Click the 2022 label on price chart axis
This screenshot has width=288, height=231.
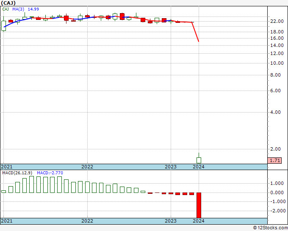click(x=87, y=167)
